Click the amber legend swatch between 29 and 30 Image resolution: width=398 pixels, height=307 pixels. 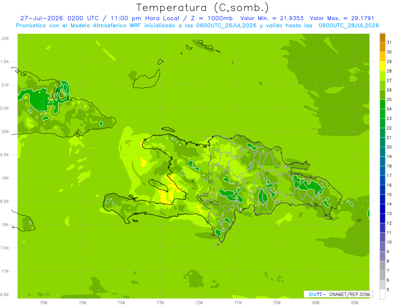click(x=382, y=57)
